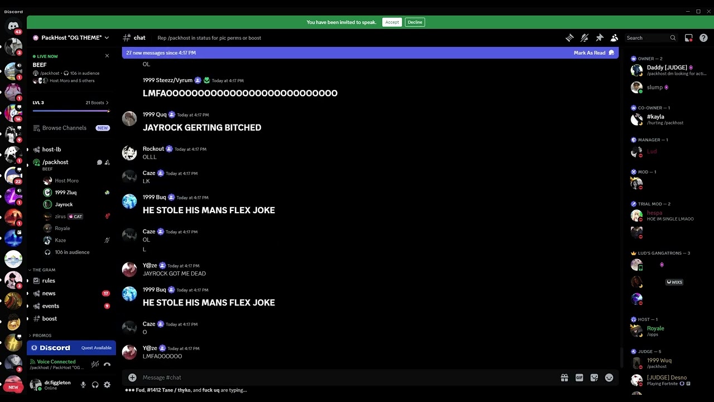Open the GIF picker
714x402 pixels.
580,378
